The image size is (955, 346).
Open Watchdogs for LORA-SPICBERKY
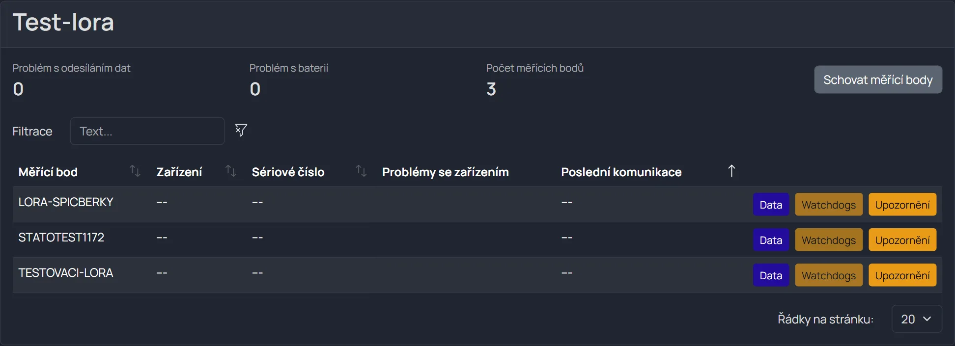(x=829, y=205)
